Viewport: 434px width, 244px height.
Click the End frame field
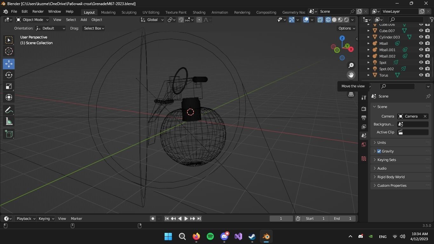pyautogui.click(x=342, y=219)
